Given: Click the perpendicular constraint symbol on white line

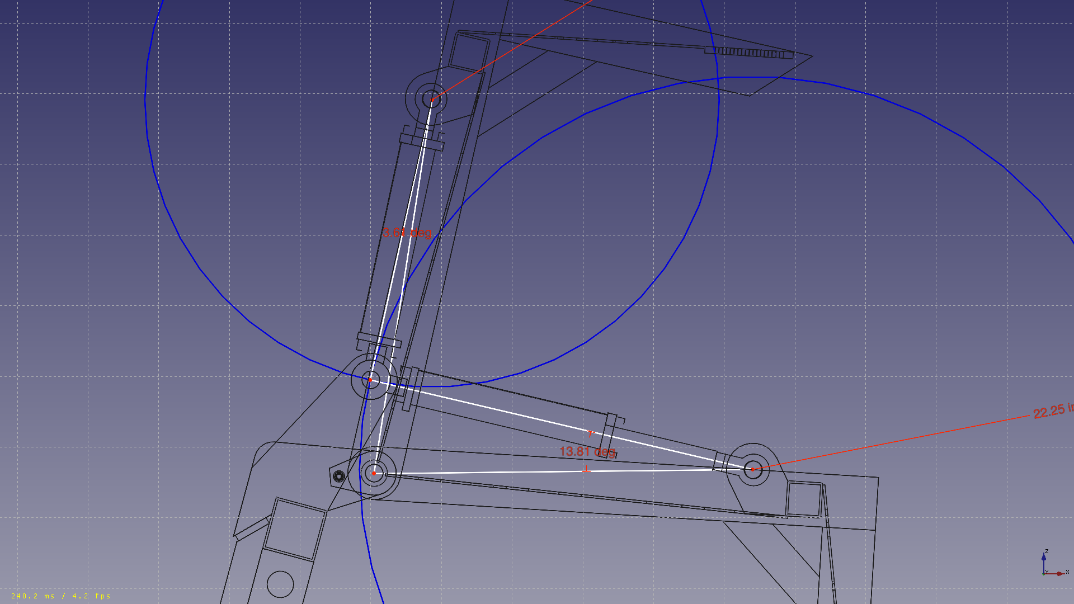Looking at the screenshot, I should pyautogui.click(x=586, y=469).
